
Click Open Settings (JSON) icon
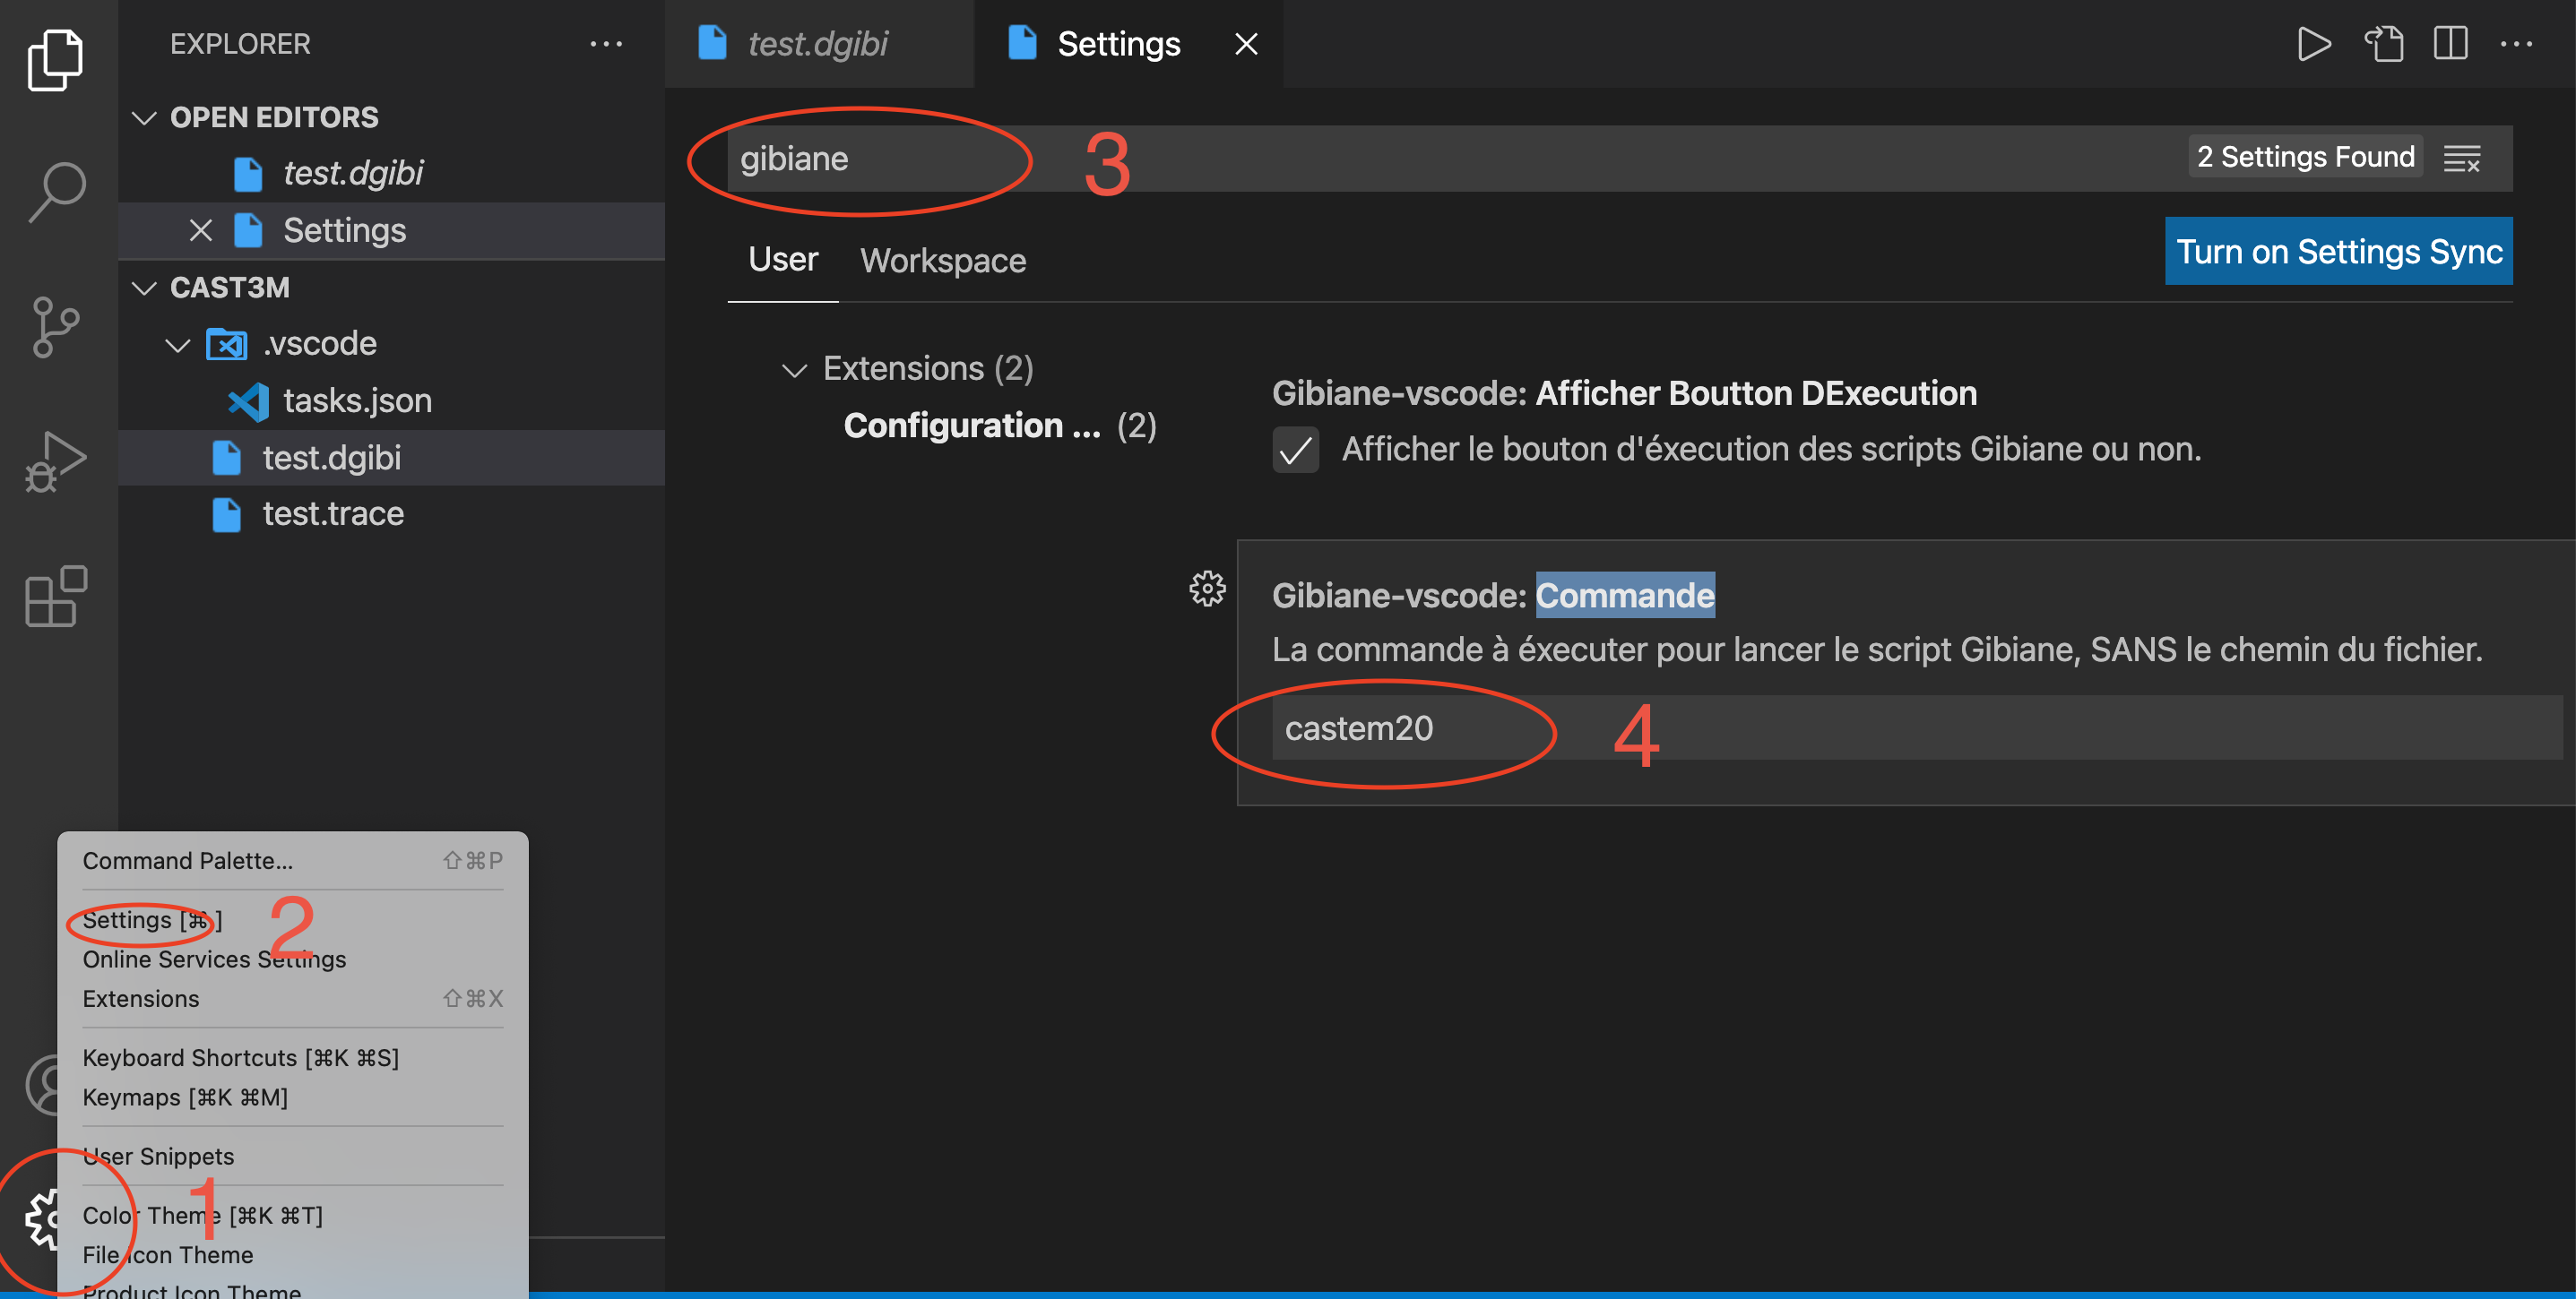[x=2384, y=44]
